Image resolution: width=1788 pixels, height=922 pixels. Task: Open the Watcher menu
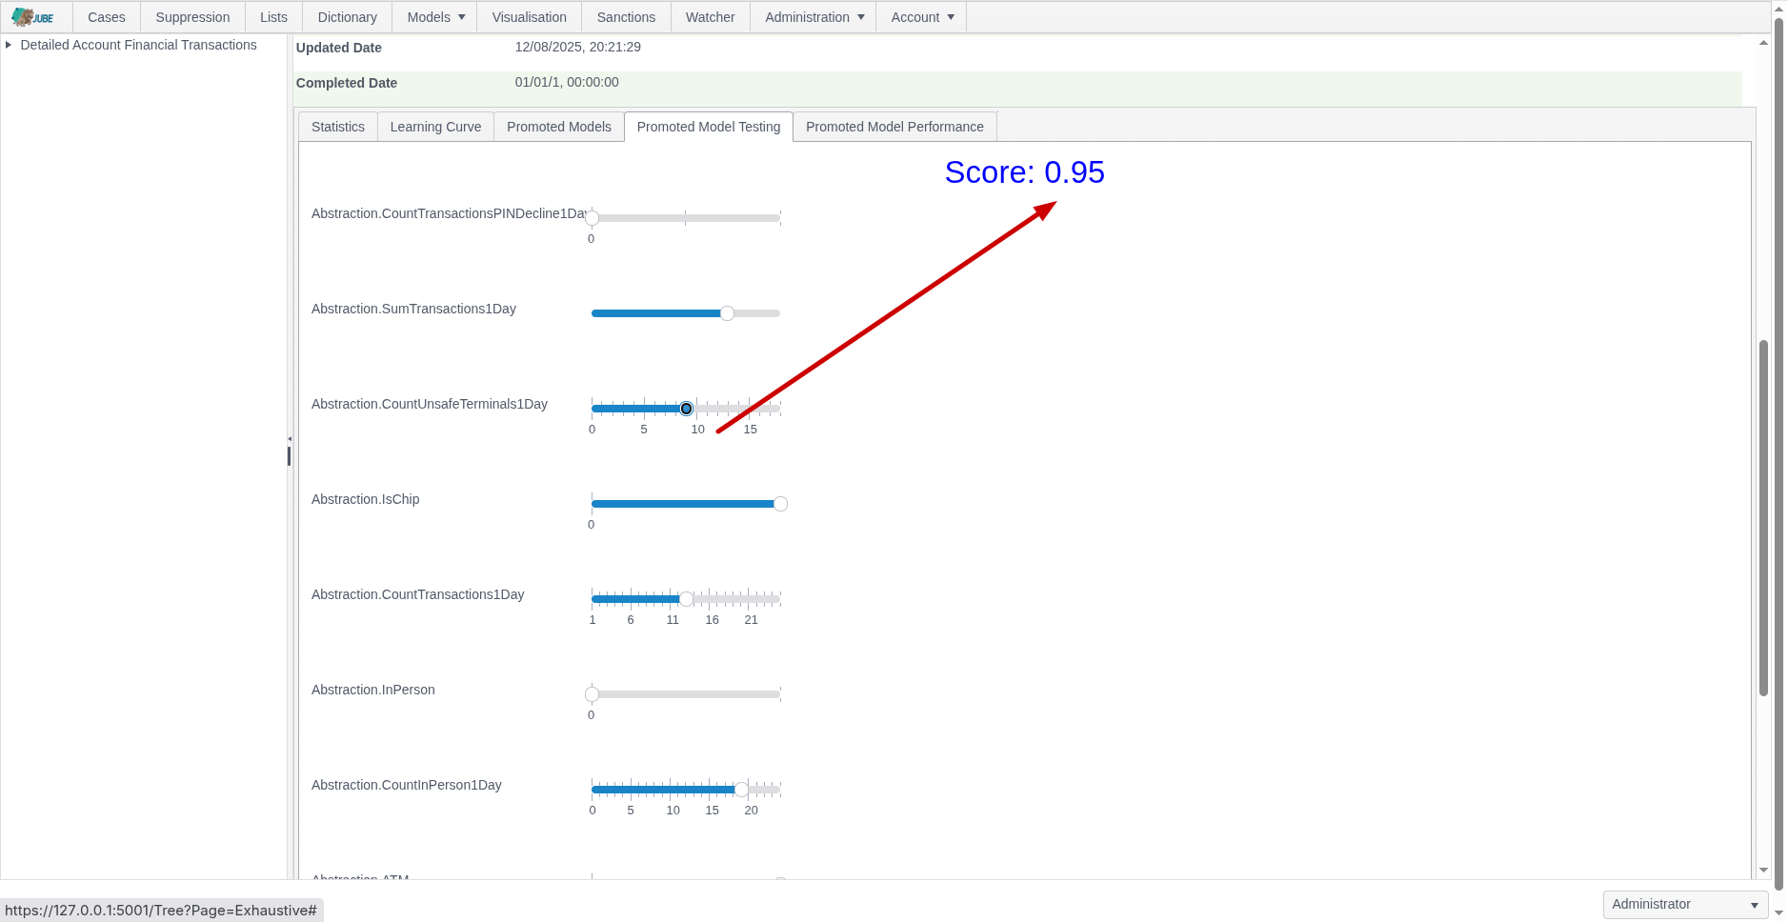[x=711, y=17]
